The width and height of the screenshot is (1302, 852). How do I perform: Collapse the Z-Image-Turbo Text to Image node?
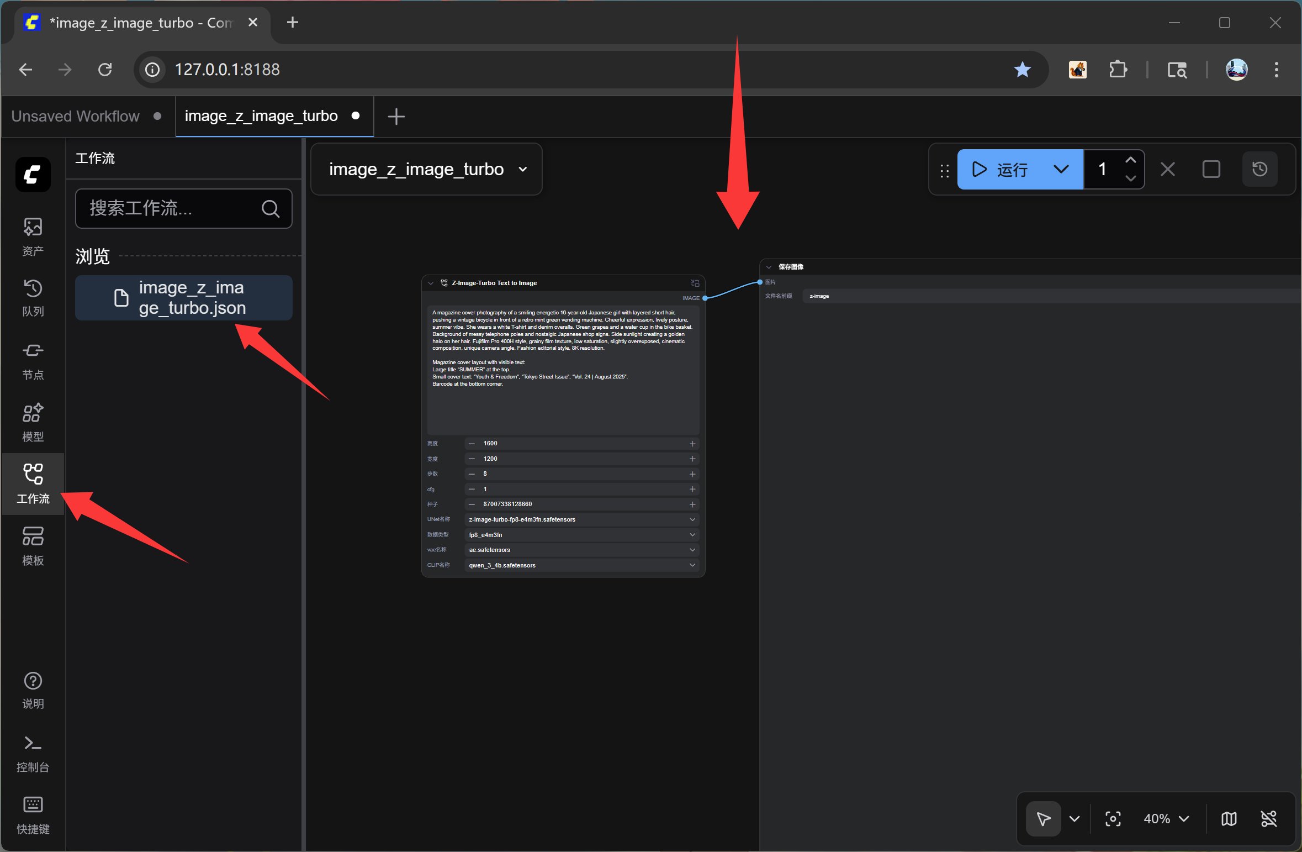click(x=431, y=283)
